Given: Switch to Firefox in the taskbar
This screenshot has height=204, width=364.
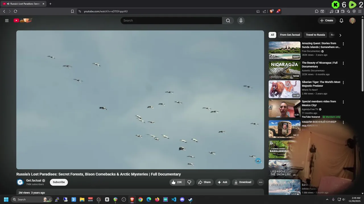Looking at the screenshot, I should tap(157, 199).
